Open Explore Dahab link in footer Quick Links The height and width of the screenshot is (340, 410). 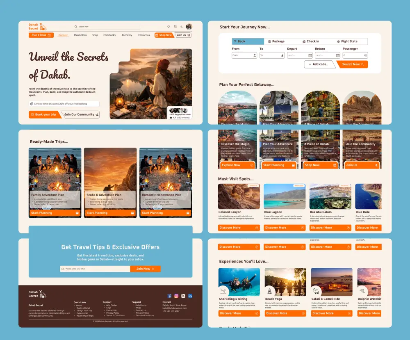[83, 308]
